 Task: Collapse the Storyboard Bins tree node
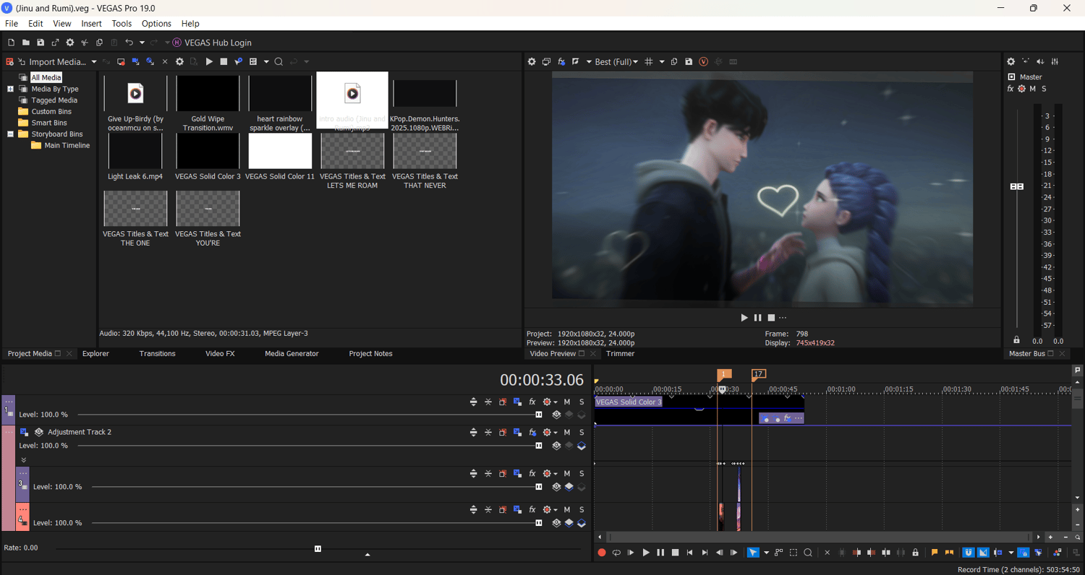(x=11, y=134)
